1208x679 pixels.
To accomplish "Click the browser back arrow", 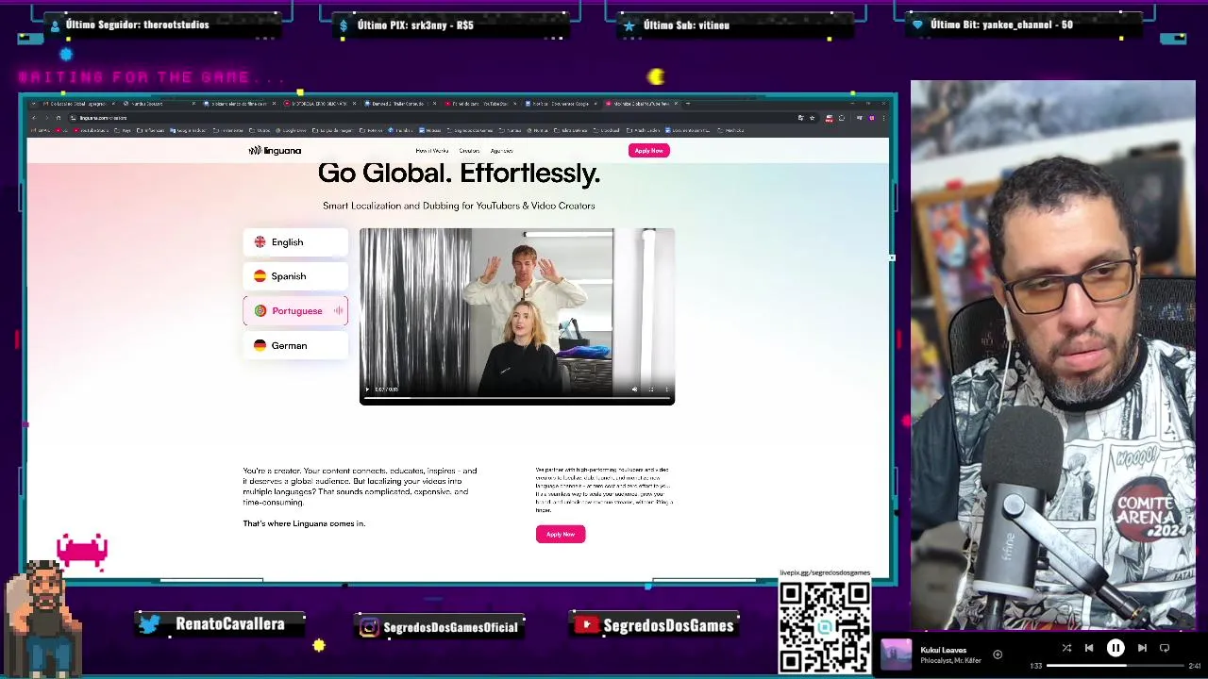I will tap(34, 118).
